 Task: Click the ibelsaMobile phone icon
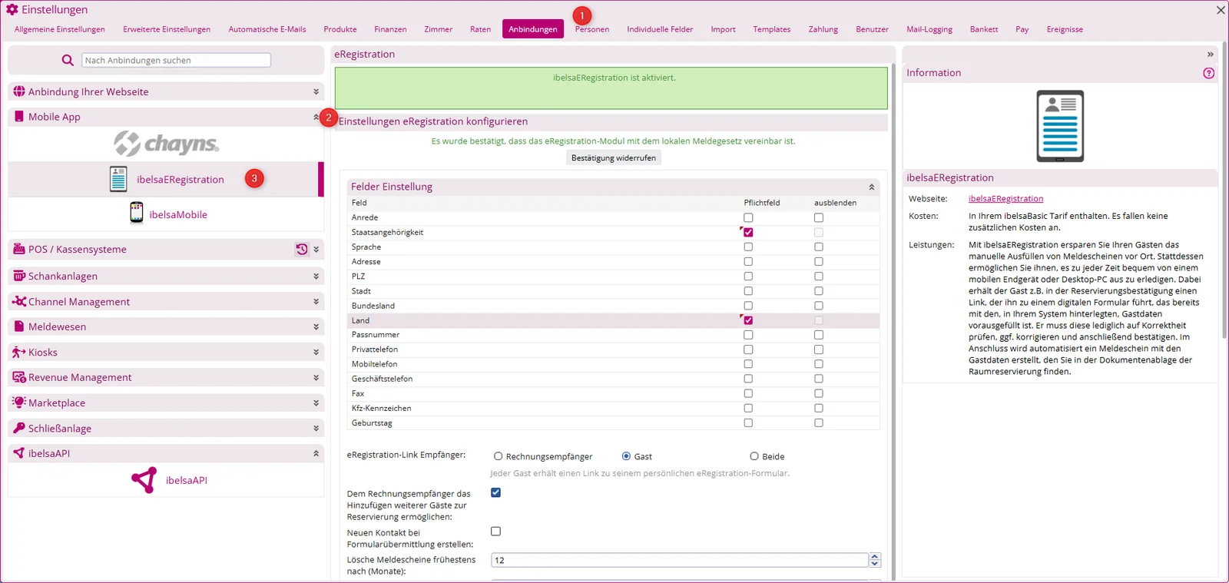tap(137, 213)
